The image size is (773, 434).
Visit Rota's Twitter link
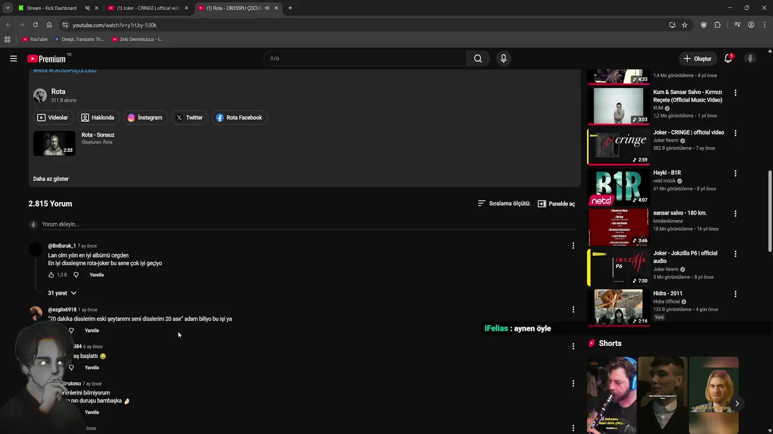[189, 118]
